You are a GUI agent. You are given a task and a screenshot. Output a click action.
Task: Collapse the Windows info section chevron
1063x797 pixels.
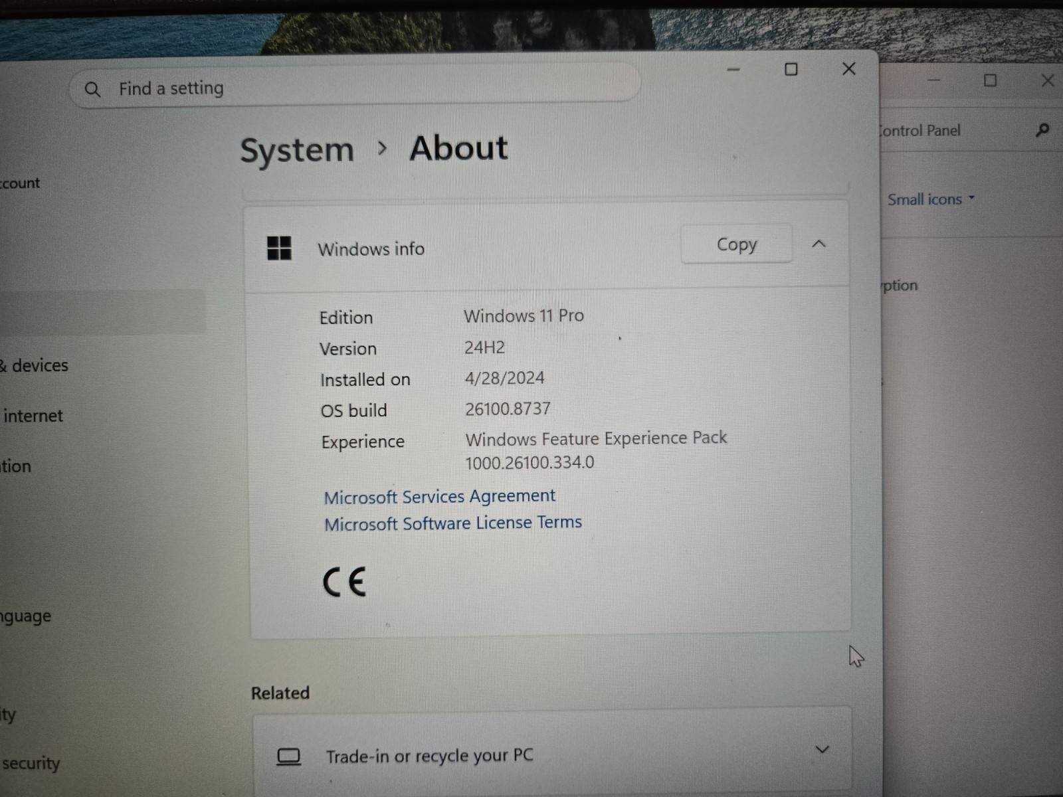pyautogui.click(x=819, y=244)
